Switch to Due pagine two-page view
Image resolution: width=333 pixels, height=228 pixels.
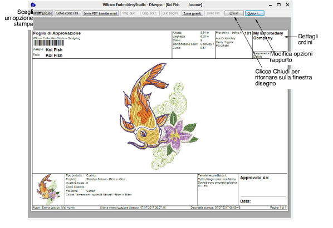(170, 13)
